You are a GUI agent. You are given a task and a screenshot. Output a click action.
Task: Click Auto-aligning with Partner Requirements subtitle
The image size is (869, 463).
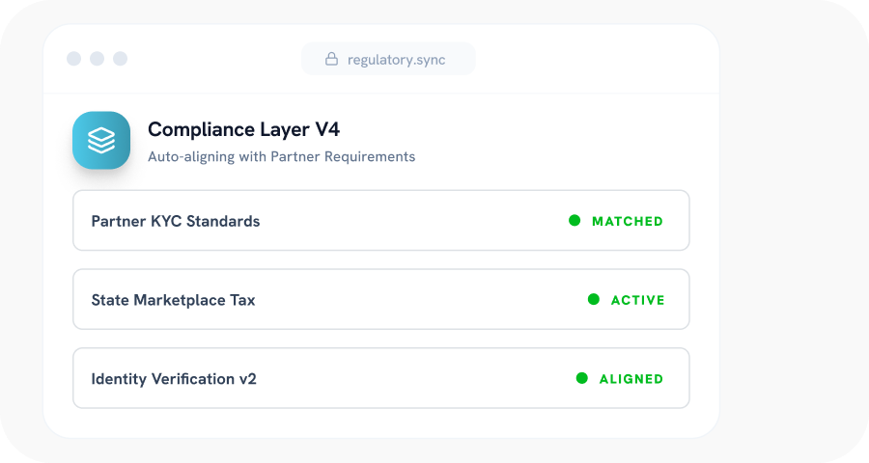[x=281, y=156]
